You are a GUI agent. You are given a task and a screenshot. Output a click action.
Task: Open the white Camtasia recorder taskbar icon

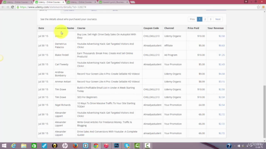coord(148,146)
